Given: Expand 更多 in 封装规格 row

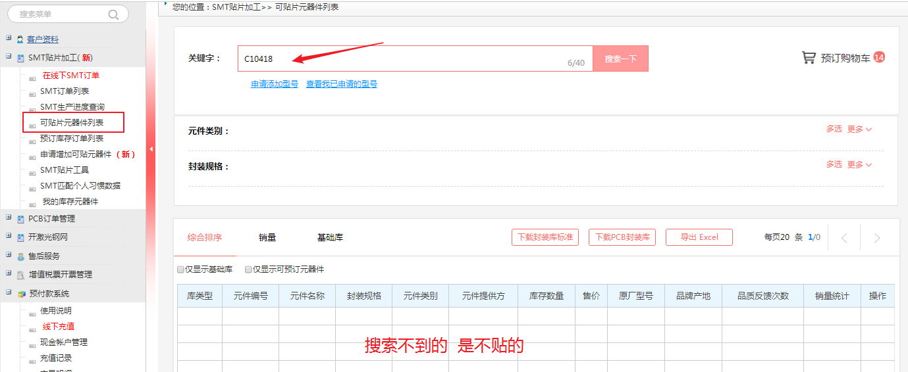Looking at the screenshot, I should pyautogui.click(x=859, y=165).
